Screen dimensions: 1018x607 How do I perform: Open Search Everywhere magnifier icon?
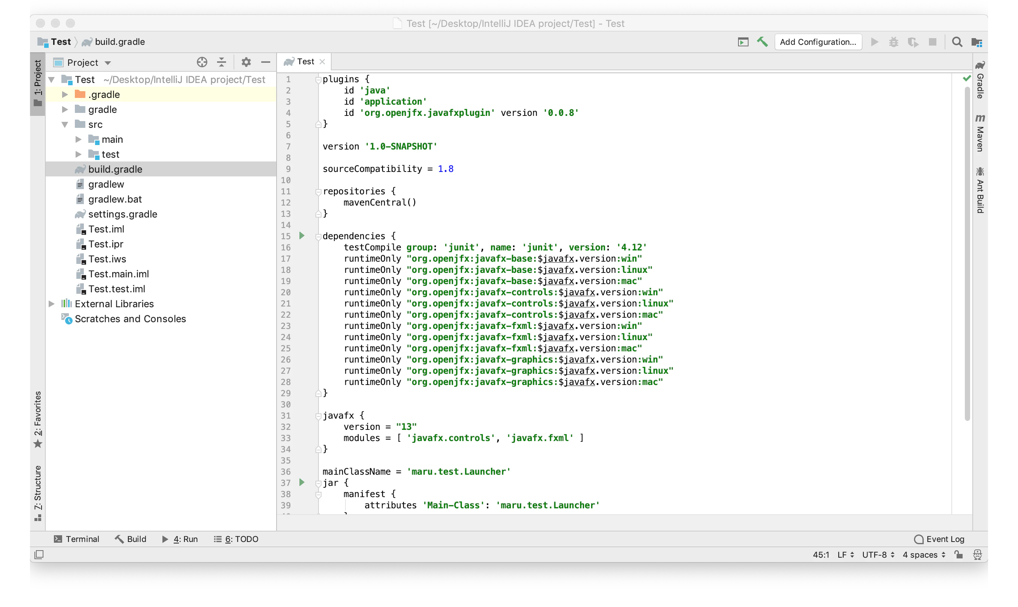tap(957, 42)
